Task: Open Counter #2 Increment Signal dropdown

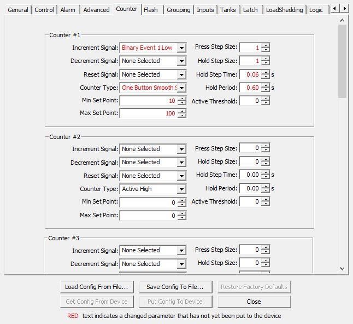Action: (181, 149)
